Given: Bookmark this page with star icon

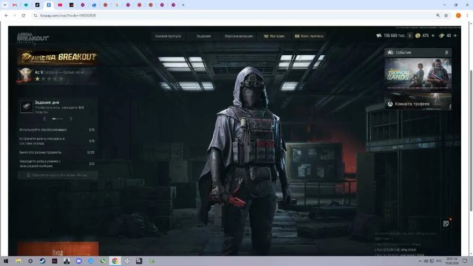Looking at the screenshot, I should pos(446,16).
